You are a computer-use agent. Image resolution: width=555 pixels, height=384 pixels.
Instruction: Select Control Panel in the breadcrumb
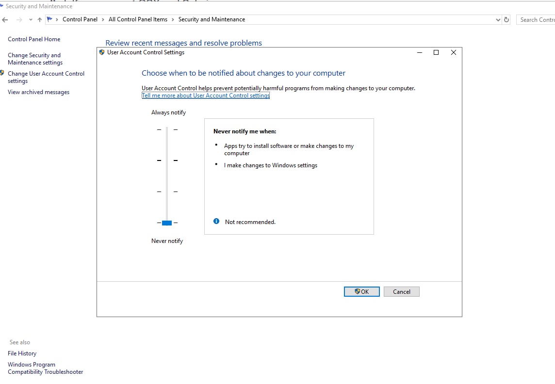point(80,19)
